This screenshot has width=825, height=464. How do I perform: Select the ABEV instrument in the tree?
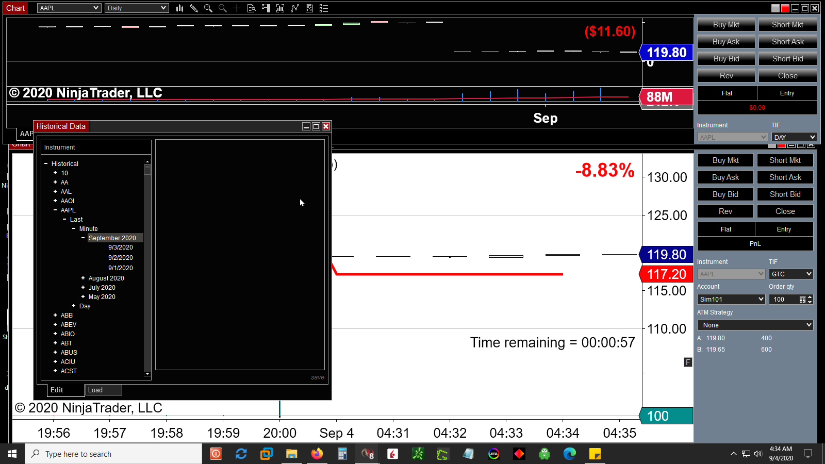tap(69, 325)
